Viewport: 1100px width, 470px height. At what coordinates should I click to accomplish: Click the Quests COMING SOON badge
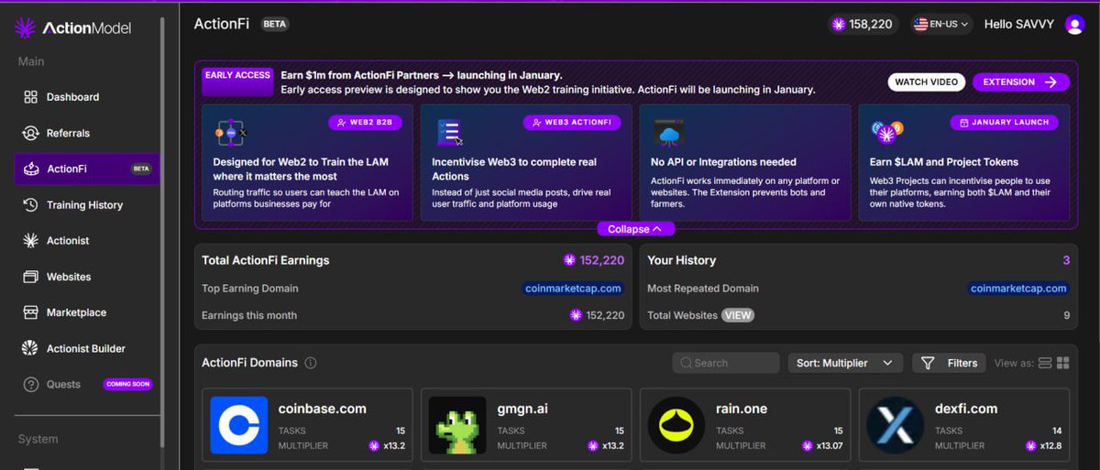[x=127, y=384]
